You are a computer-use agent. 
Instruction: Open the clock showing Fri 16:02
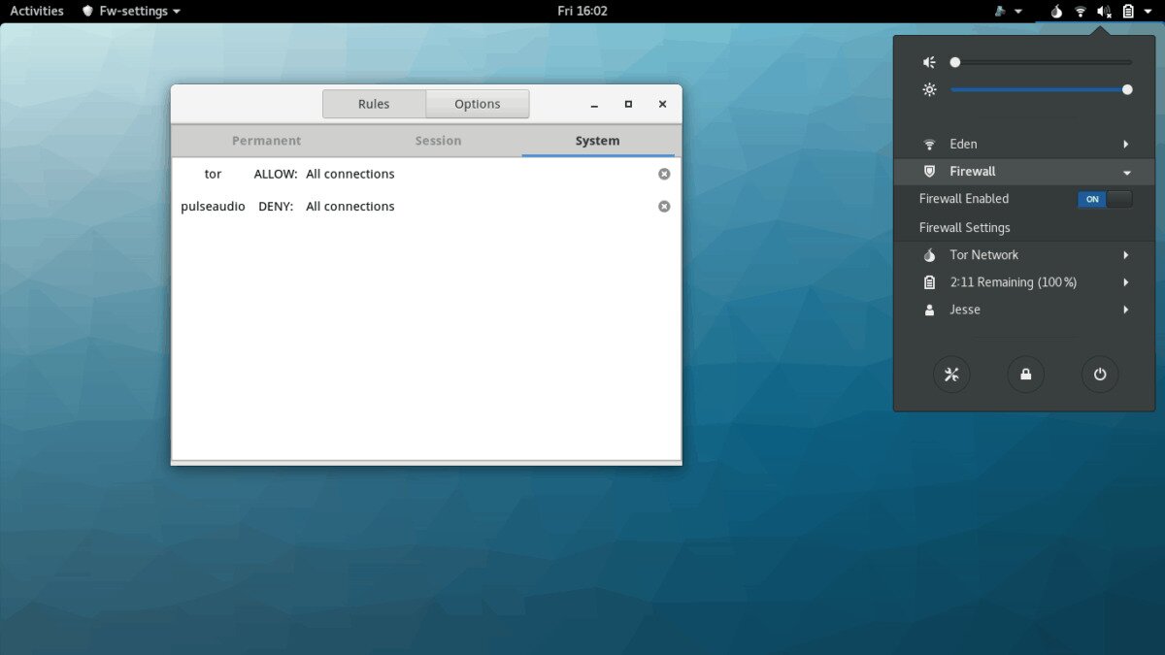[582, 12]
